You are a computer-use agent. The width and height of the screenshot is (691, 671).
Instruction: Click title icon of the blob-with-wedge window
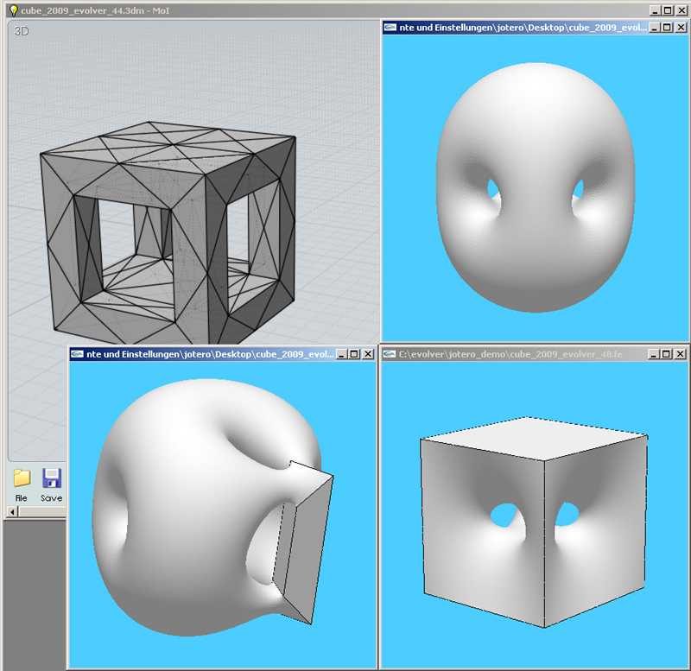77,354
